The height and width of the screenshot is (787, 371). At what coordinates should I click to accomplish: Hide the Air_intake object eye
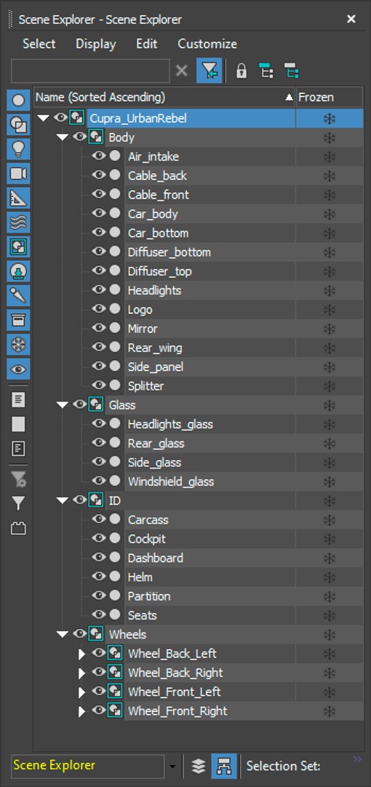[x=99, y=156]
